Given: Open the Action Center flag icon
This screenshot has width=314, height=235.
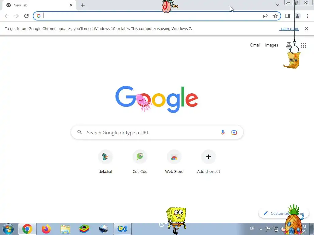Looking at the screenshot, I should (x=268, y=229).
